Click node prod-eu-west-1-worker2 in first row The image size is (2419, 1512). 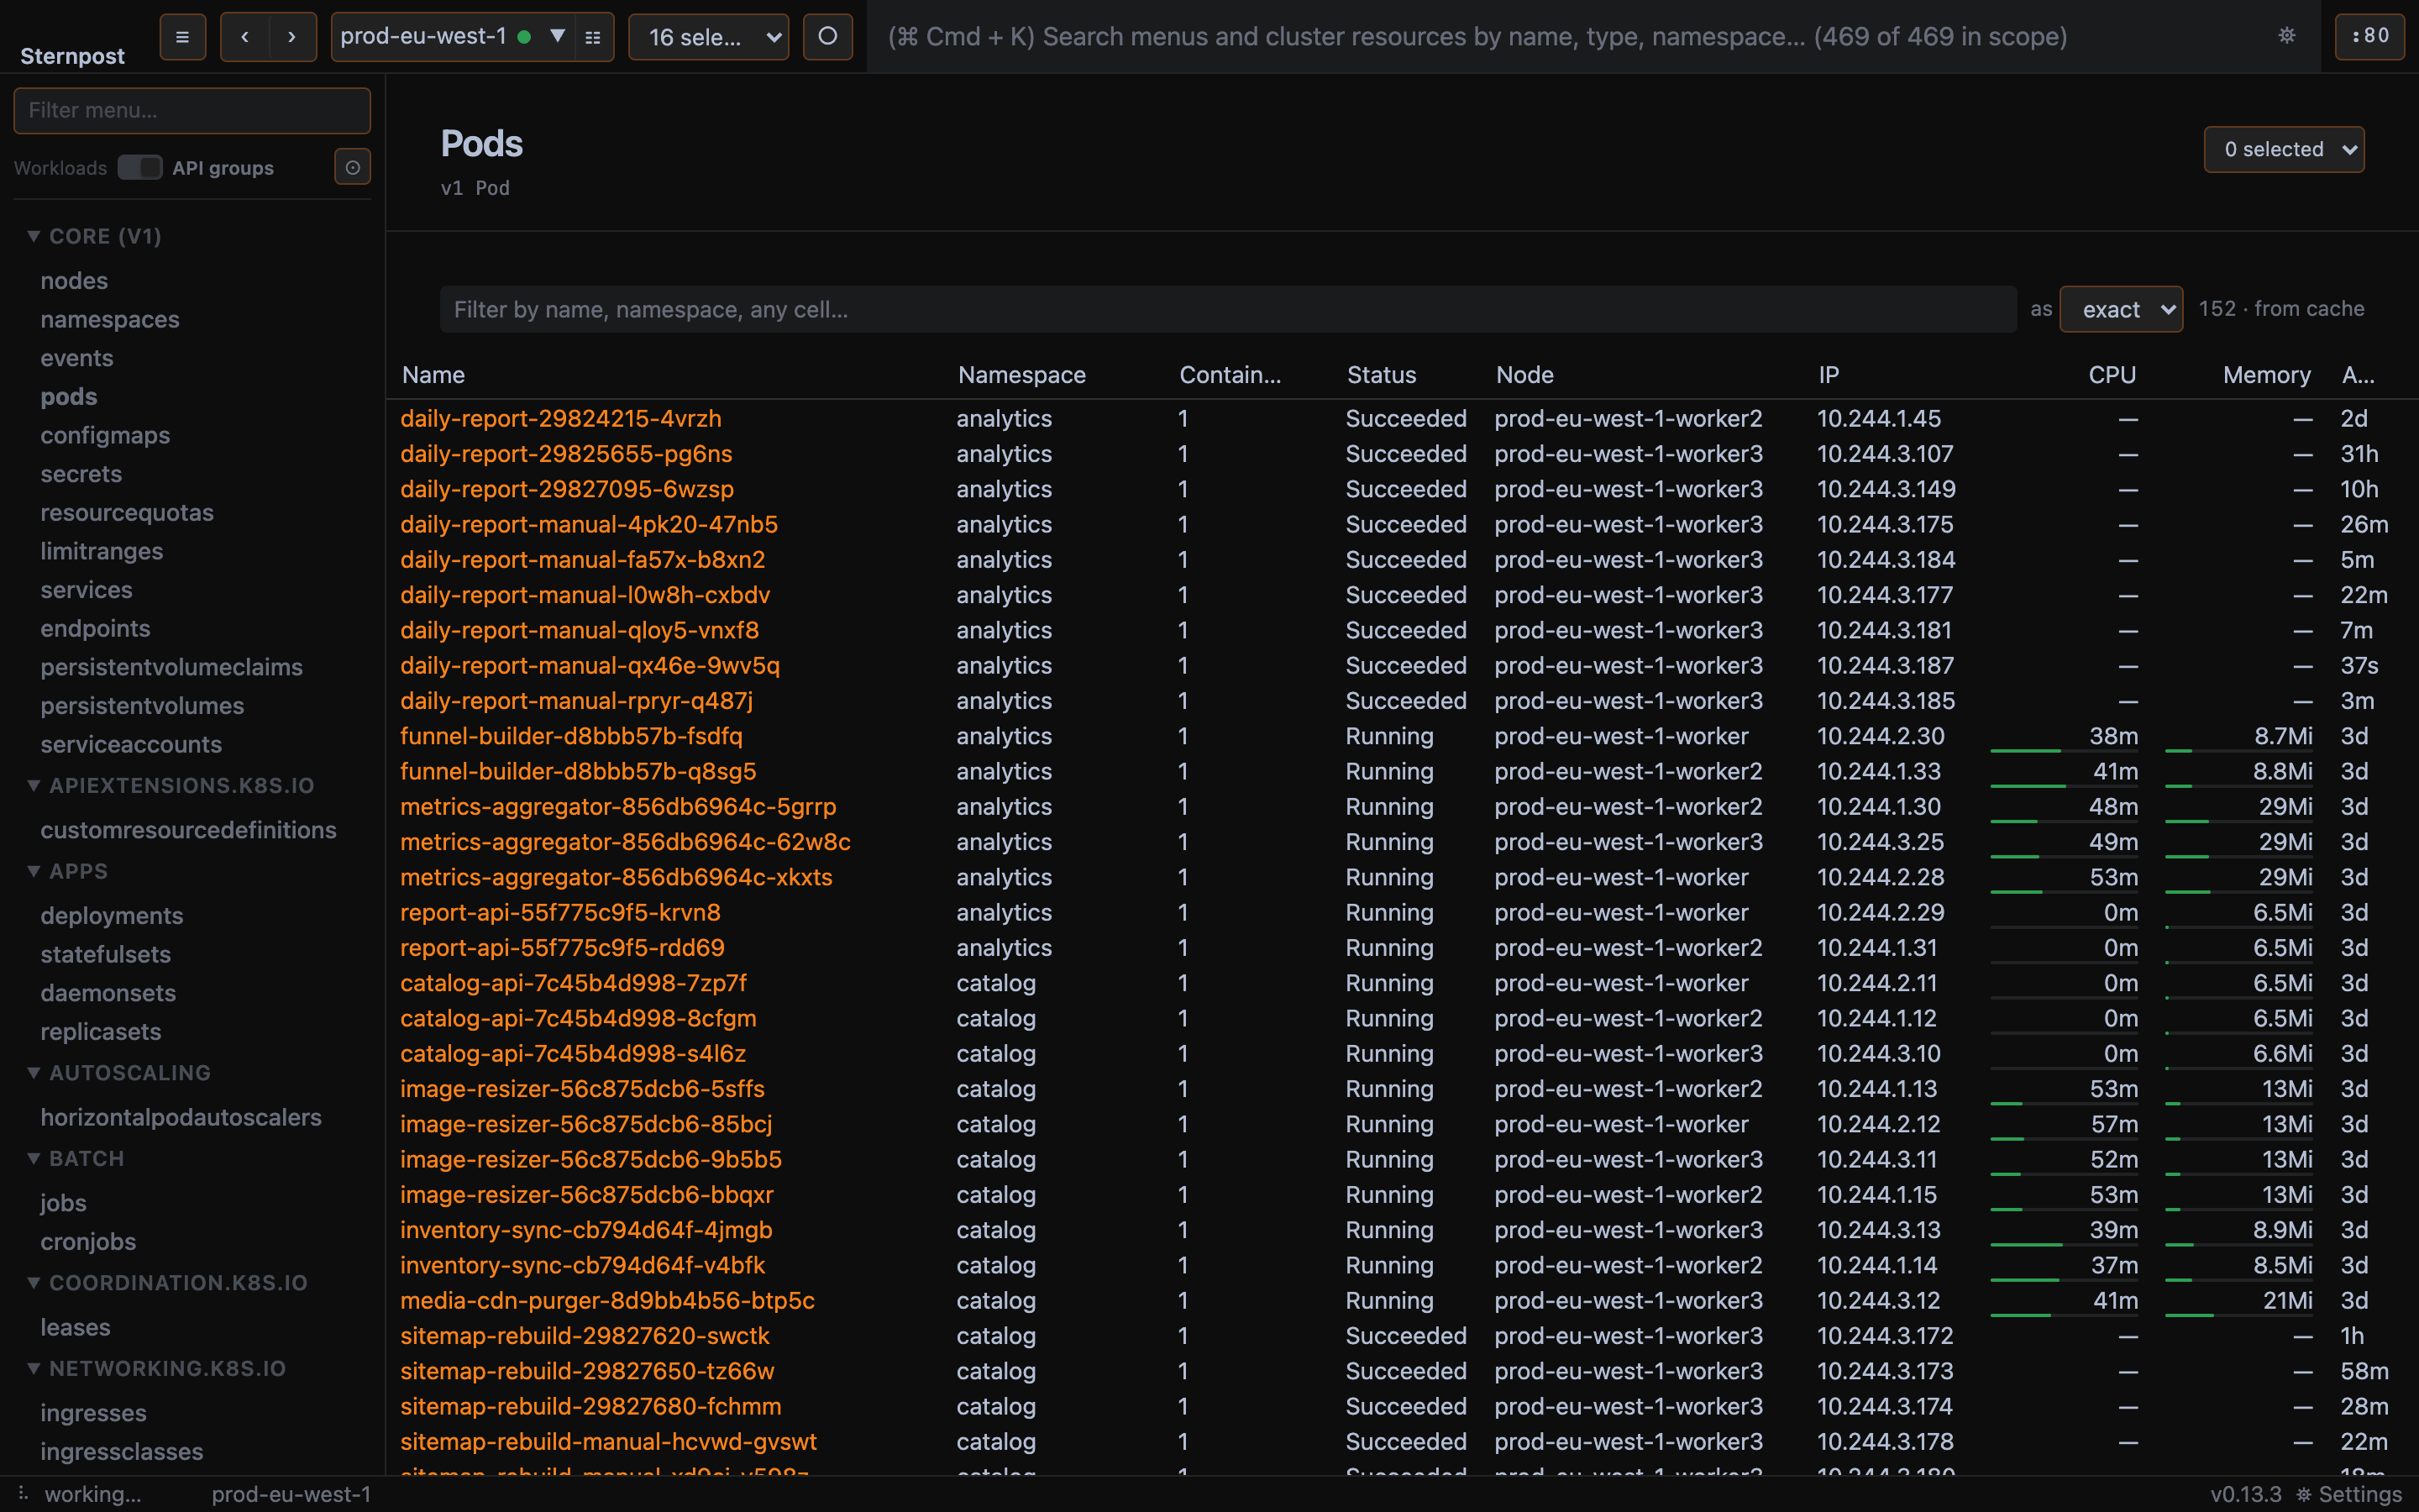(1629, 418)
